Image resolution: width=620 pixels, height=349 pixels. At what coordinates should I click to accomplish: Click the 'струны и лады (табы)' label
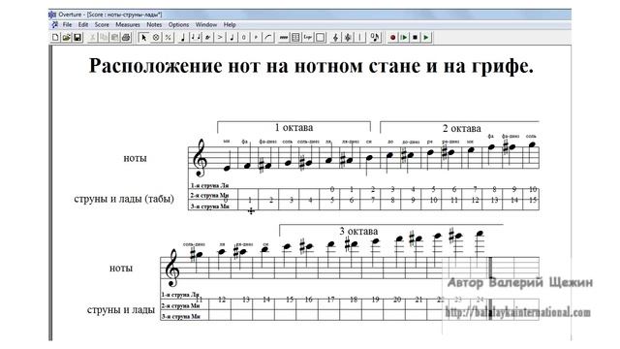pos(124,199)
